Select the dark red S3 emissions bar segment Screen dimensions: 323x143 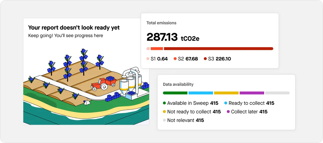click(218, 49)
